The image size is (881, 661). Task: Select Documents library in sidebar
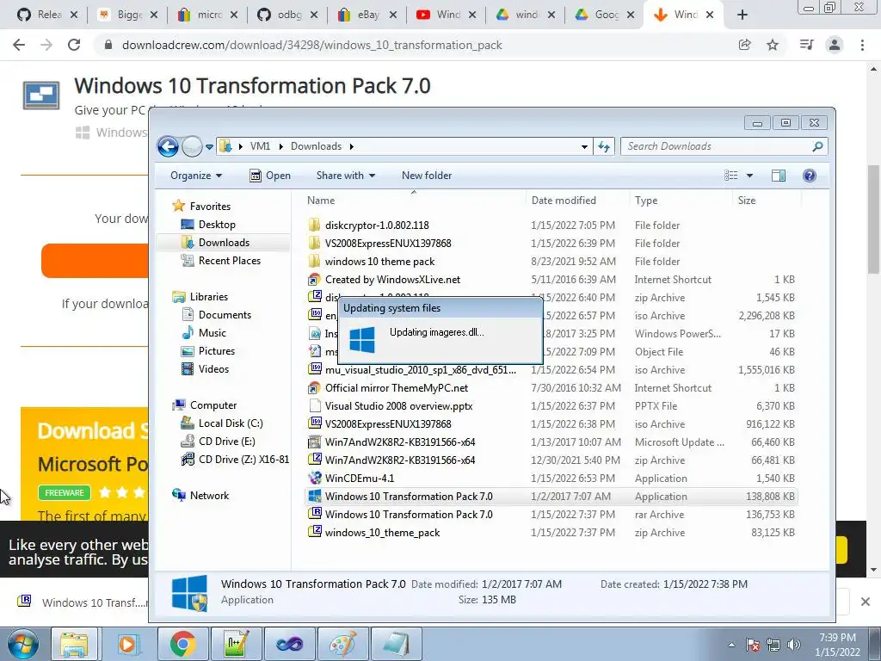point(225,315)
